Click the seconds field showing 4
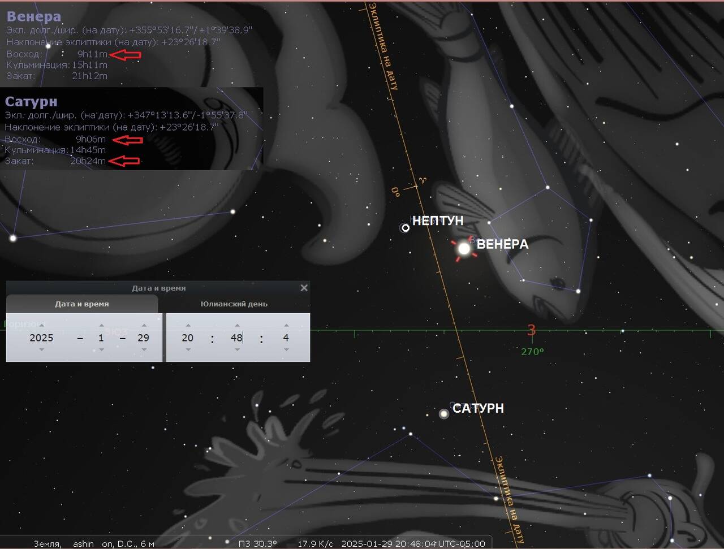Viewport: 724px width, 549px height. click(x=286, y=338)
